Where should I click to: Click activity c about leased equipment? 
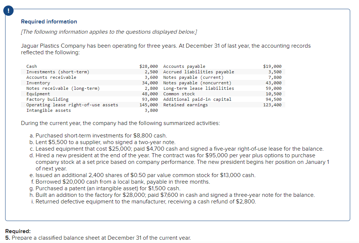[177, 149]
